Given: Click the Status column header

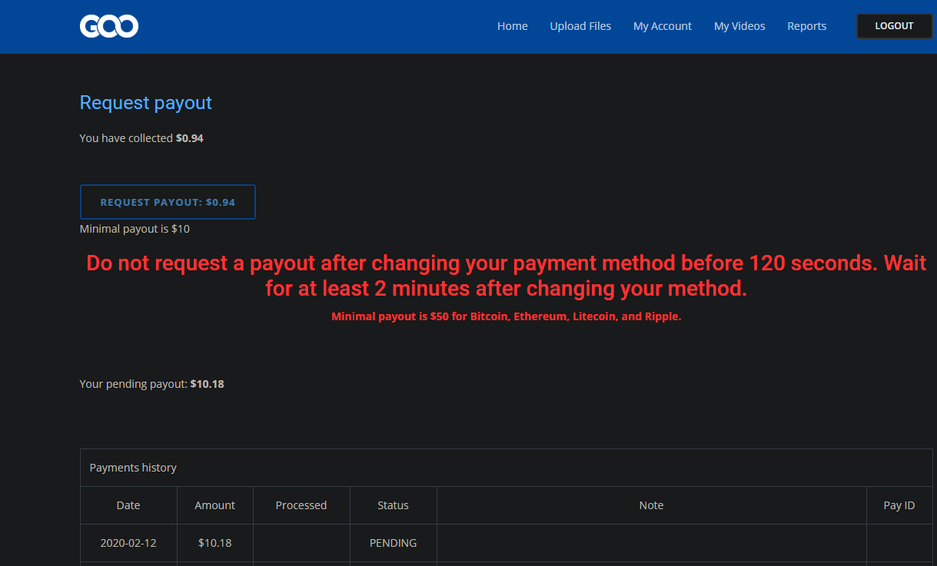Looking at the screenshot, I should pyautogui.click(x=393, y=505).
